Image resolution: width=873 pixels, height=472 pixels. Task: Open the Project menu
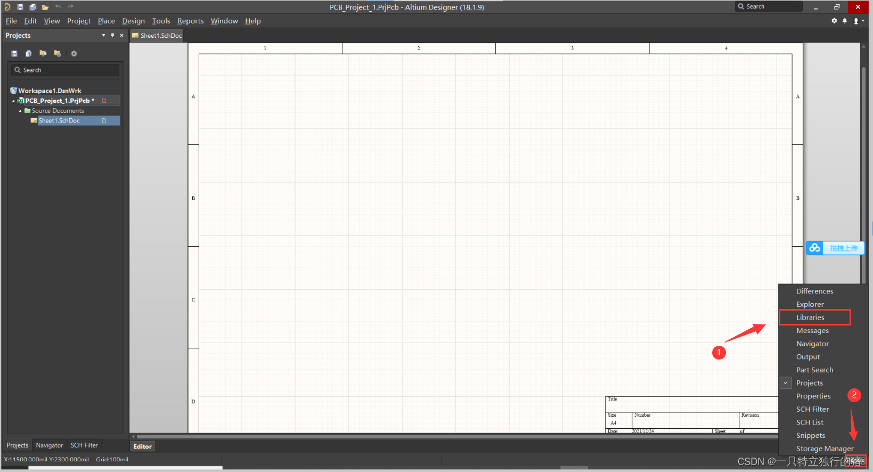(x=79, y=21)
